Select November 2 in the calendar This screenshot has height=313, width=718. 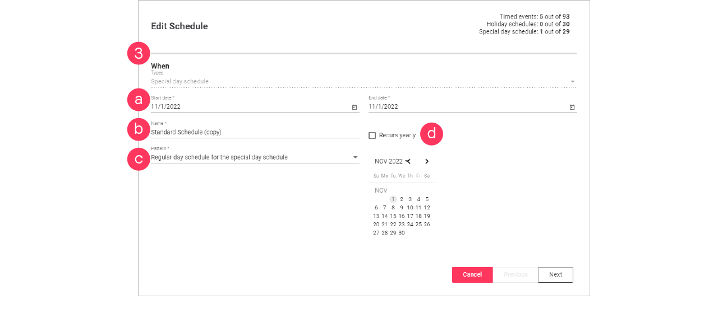click(402, 199)
